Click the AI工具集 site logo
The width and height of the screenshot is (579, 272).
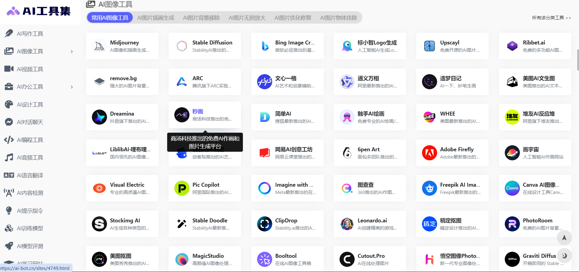click(x=38, y=11)
